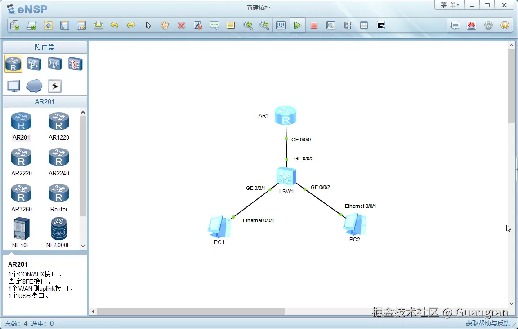This screenshot has height=329, width=518.
Task: Pick the NE5000E device model
Action: [59, 233]
